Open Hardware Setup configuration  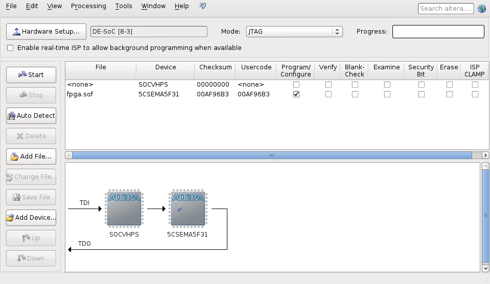46,32
